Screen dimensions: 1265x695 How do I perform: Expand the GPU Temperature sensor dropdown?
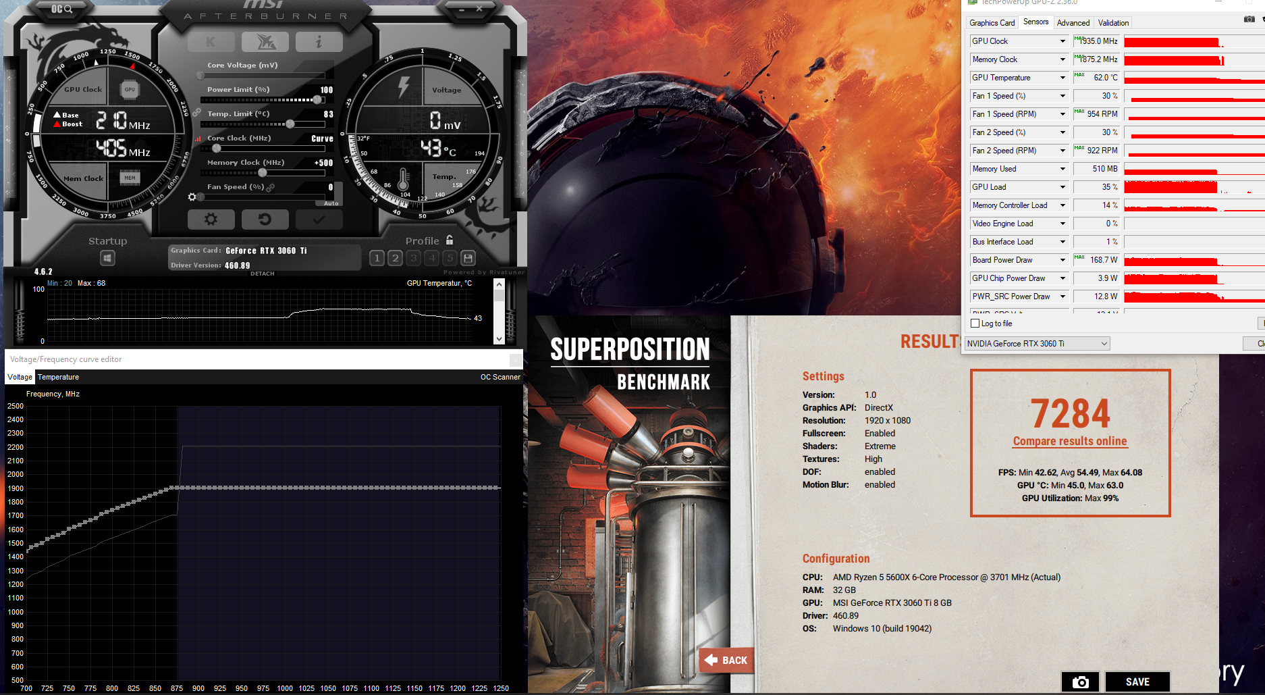pos(1062,78)
